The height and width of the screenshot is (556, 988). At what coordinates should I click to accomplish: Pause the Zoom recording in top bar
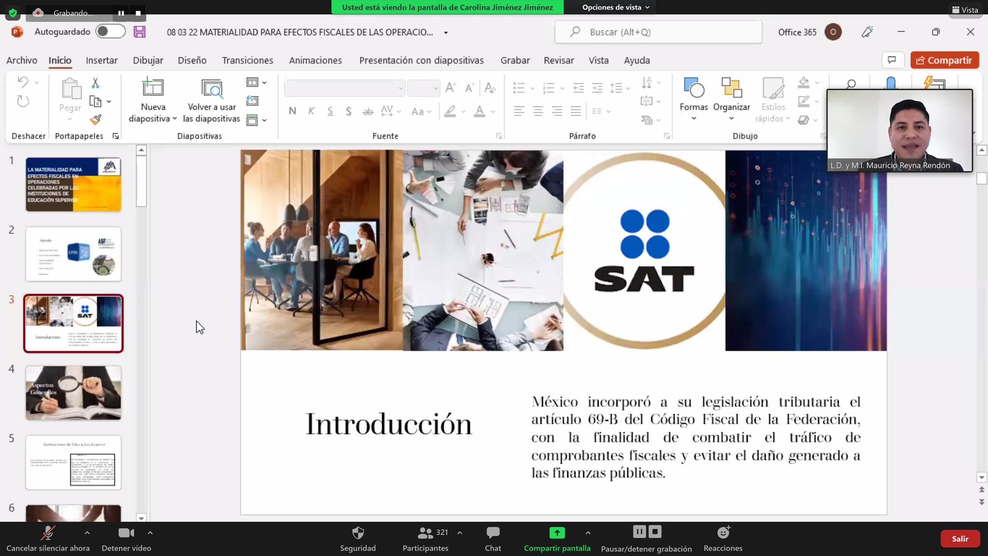click(x=121, y=13)
